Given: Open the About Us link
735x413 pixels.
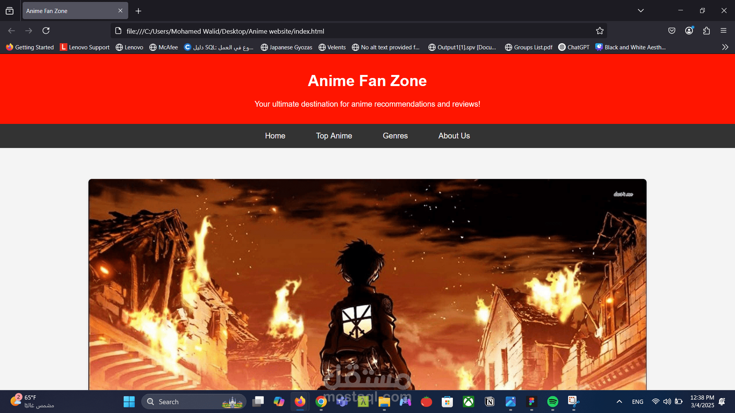Looking at the screenshot, I should (454, 136).
